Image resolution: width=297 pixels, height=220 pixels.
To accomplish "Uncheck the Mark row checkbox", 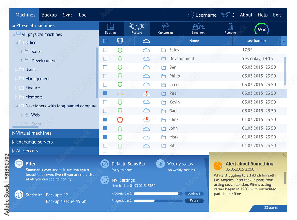I will [x=105, y=137].
